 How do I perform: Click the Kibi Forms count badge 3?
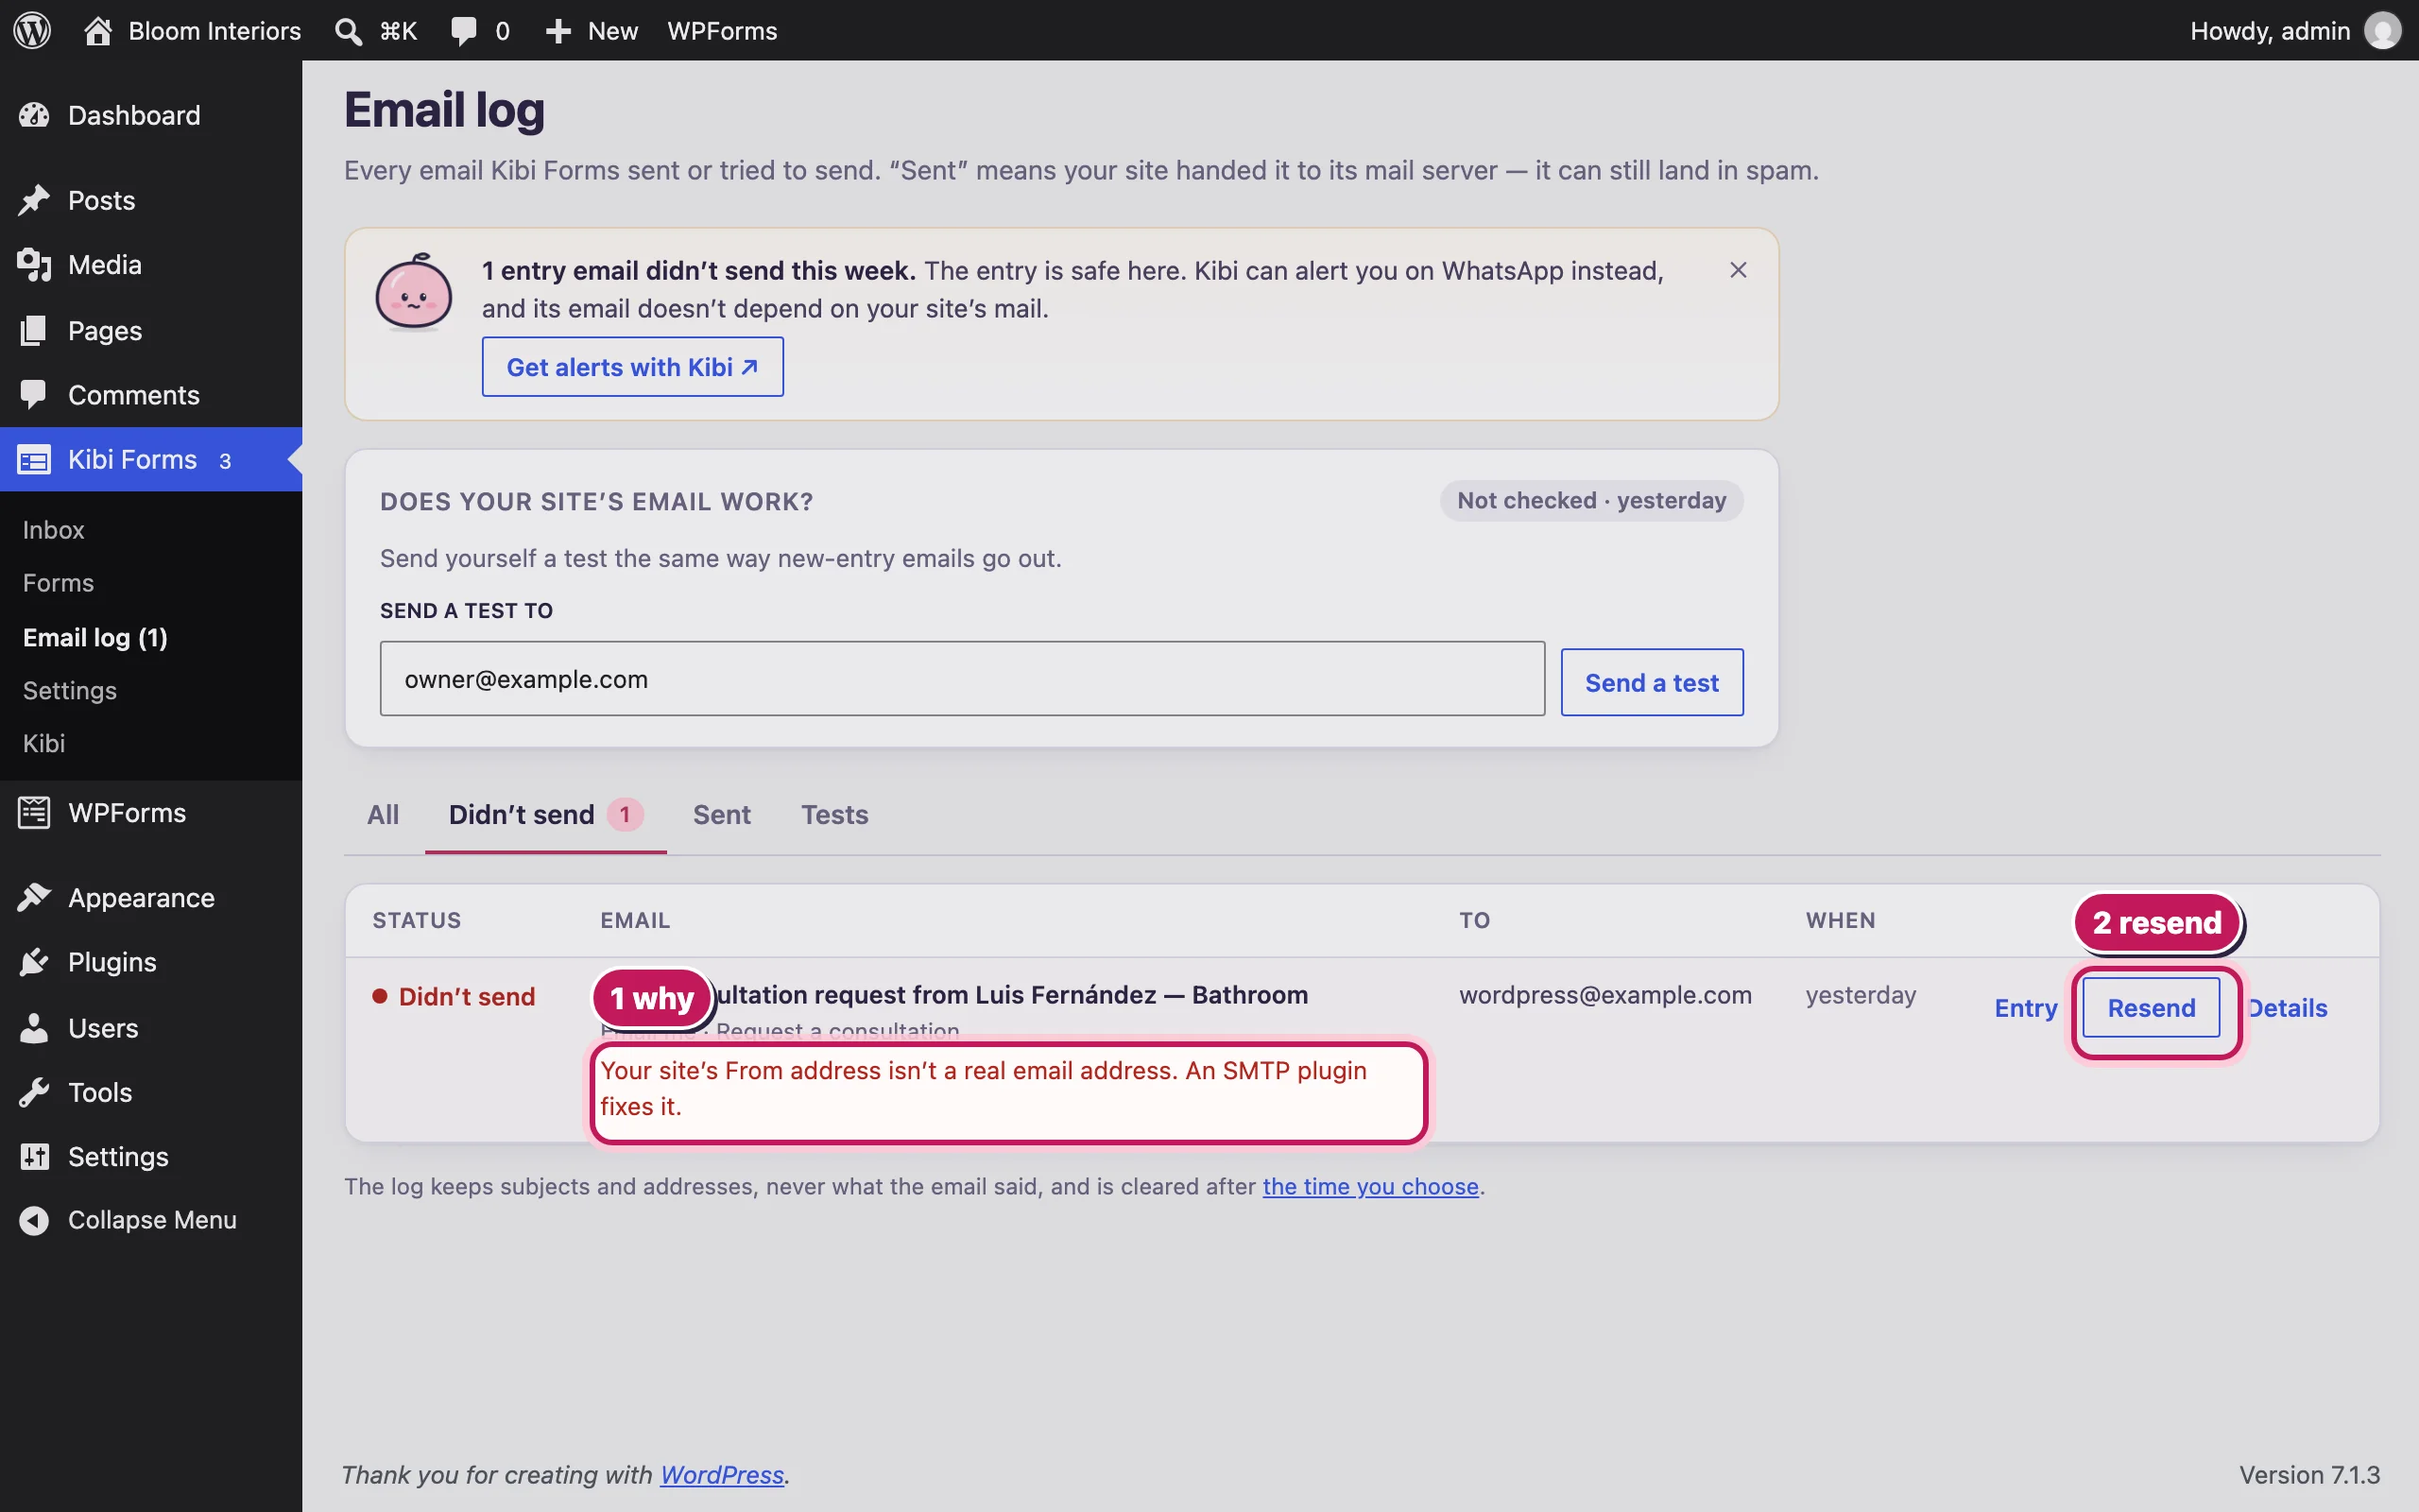pyautogui.click(x=225, y=461)
